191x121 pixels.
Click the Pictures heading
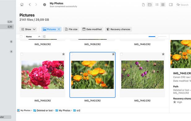pos(27,15)
